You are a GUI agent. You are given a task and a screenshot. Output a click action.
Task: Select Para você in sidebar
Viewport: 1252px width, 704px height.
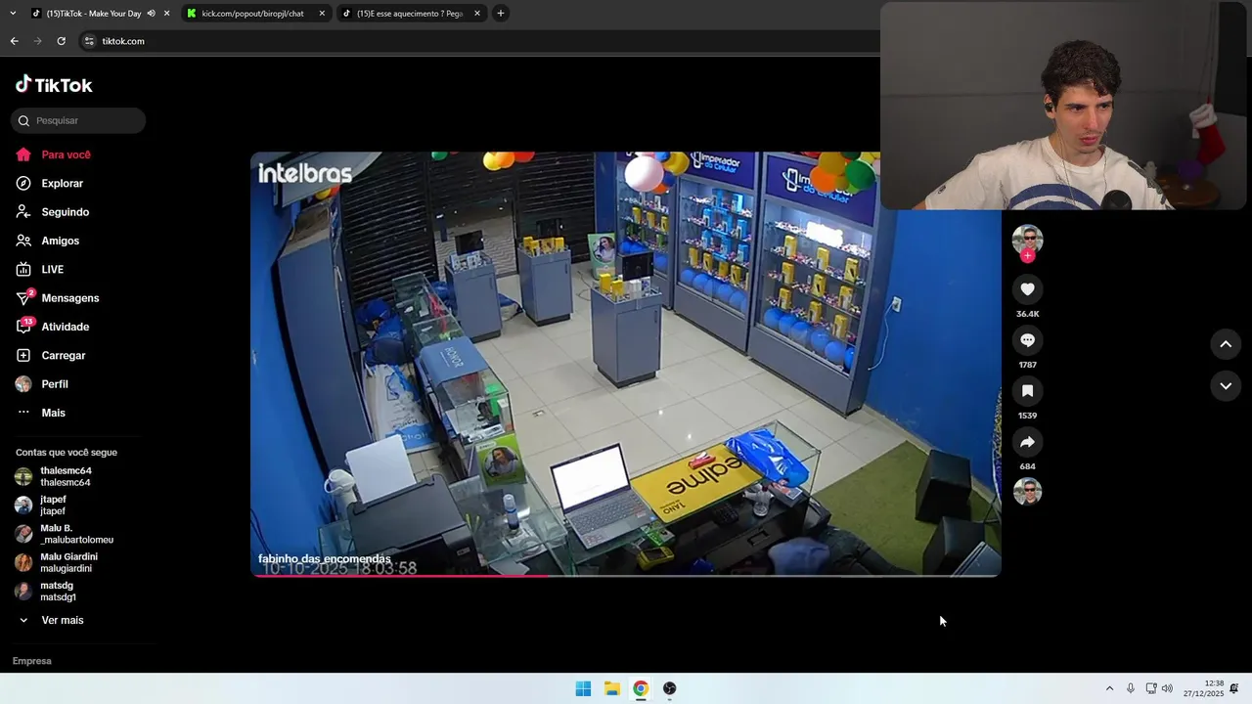[x=53, y=154]
